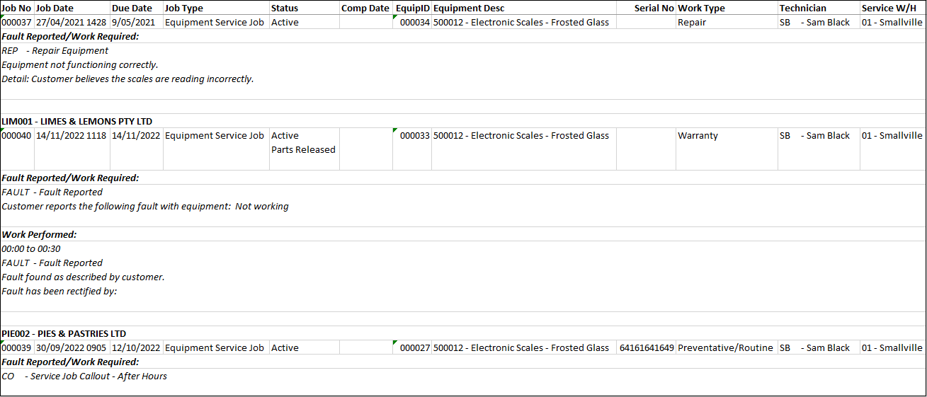The height and width of the screenshot is (397, 927).
Task: Select the due date 9/05/2021 cell
Action: pyautogui.click(x=133, y=23)
